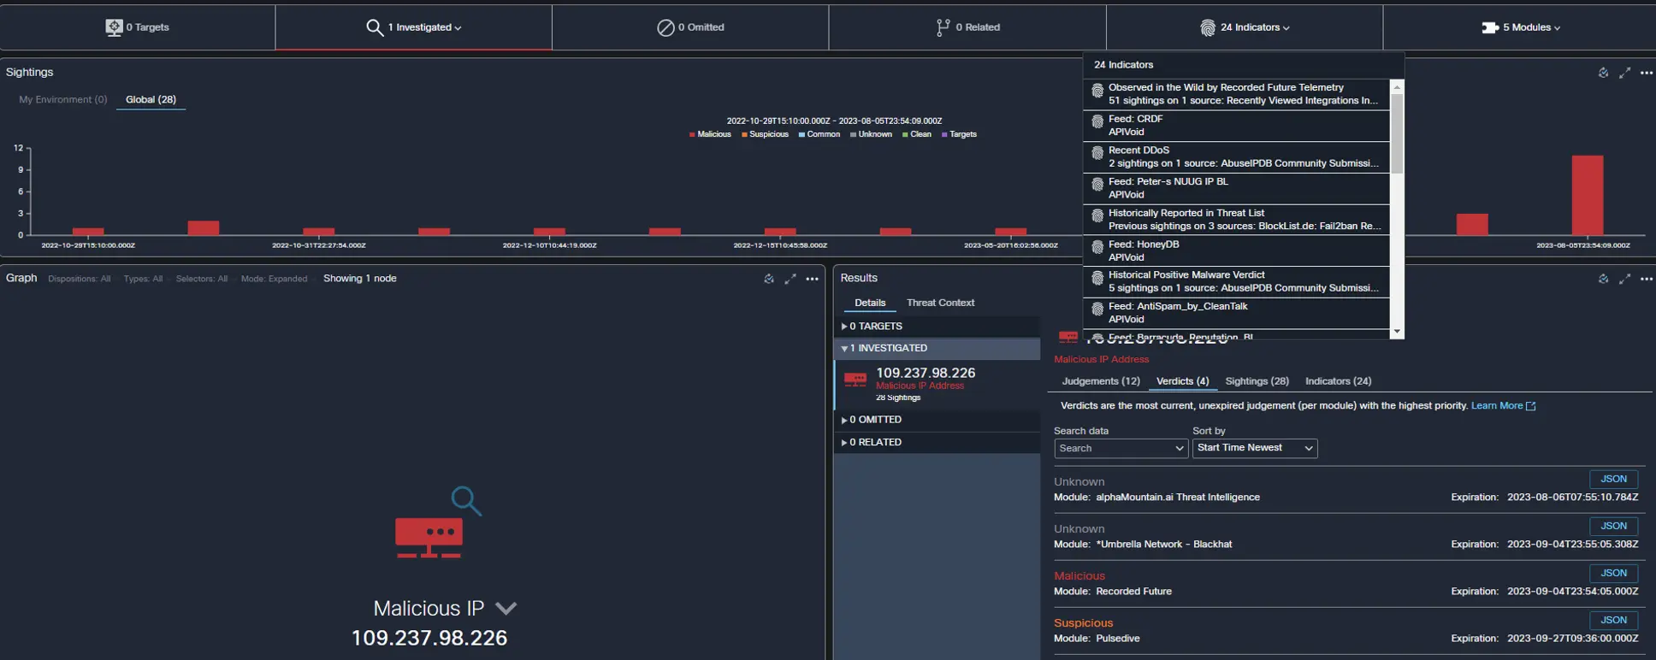Switch to the Judgements (12) tab
The height and width of the screenshot is (660, 1656).
(1100, 381)
